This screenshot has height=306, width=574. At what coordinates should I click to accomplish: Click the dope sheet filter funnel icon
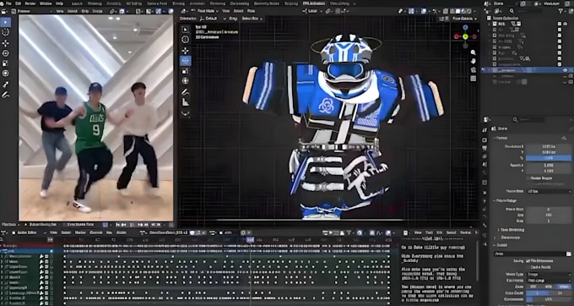349,232
